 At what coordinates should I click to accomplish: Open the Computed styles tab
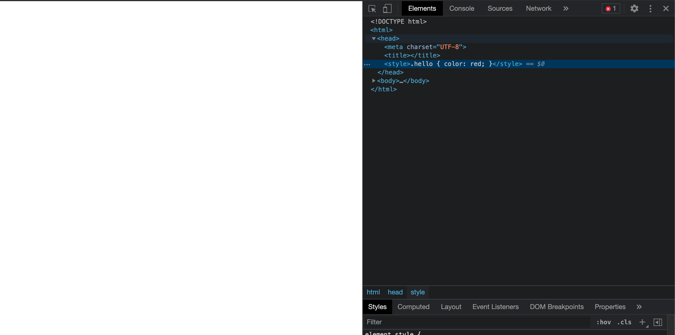tap(413, 307)
